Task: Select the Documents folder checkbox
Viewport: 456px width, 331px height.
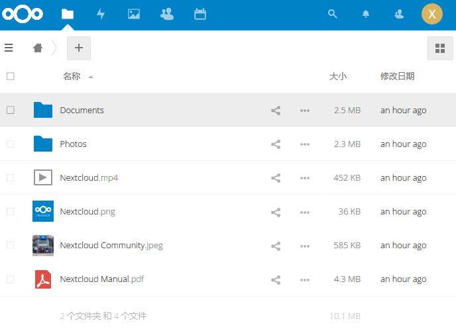Action: [x=11, y=110]
